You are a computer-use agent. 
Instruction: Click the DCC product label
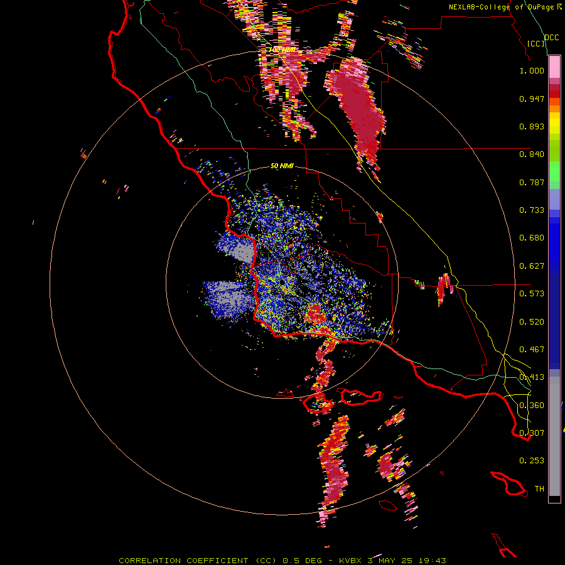tap(551, 38)
